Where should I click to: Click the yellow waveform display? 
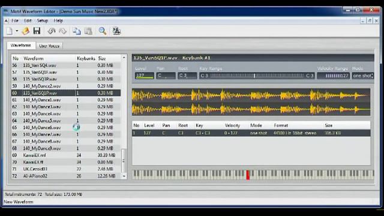[251, 102]
